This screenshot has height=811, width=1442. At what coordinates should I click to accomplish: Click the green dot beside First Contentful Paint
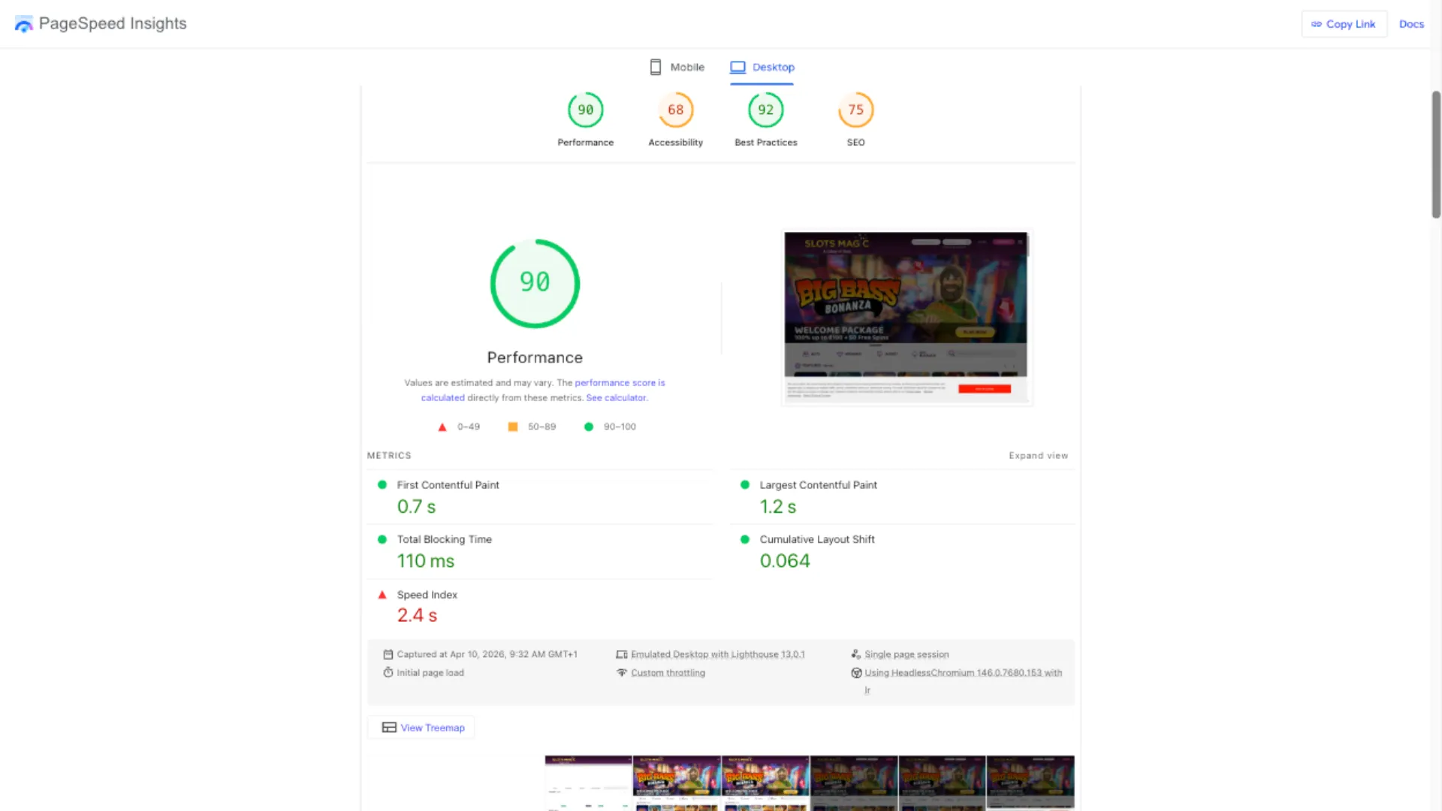click(382, 485)
